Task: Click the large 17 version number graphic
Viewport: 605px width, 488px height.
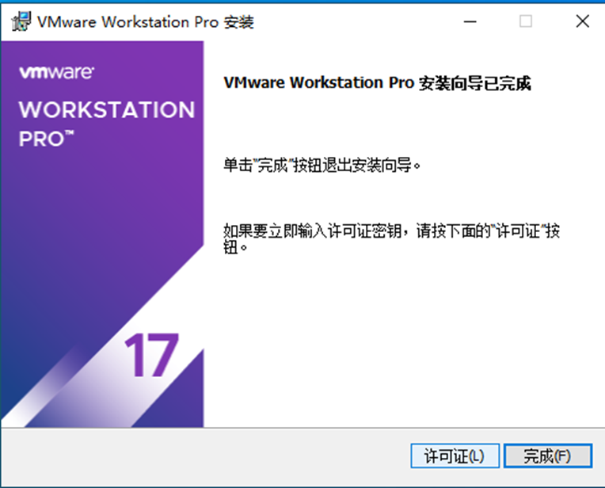Action: 151,355
